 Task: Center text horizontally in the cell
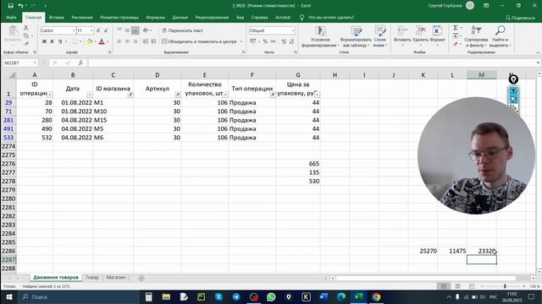pos(127,41)
